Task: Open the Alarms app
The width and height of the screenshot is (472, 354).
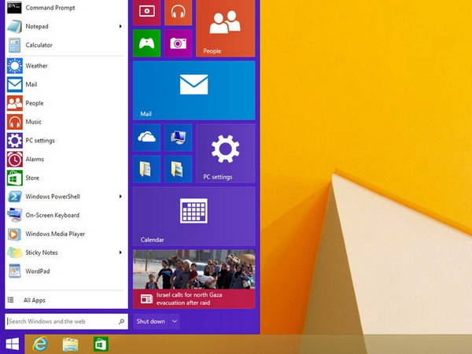Action: [x=66, y=159]
